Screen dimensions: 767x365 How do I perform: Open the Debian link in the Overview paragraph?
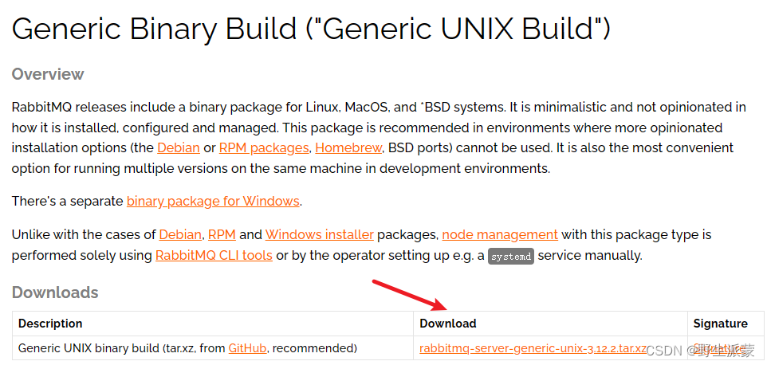tap(179, 147)
